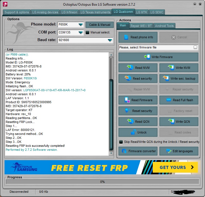
Task: Click 'LAF Error: 80000121.' log line
Action: [20, 130]
